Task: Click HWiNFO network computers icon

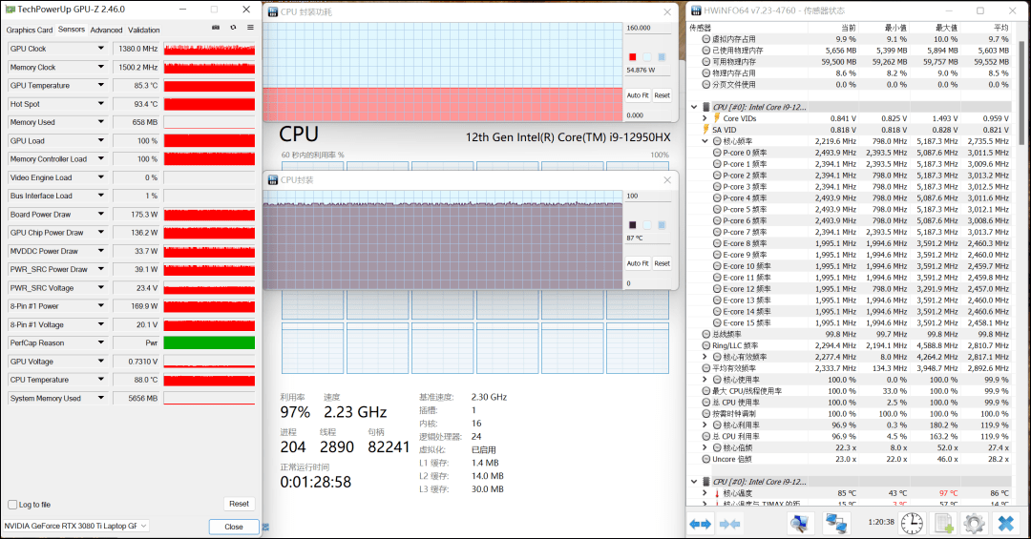Action: tap(837, 523)
